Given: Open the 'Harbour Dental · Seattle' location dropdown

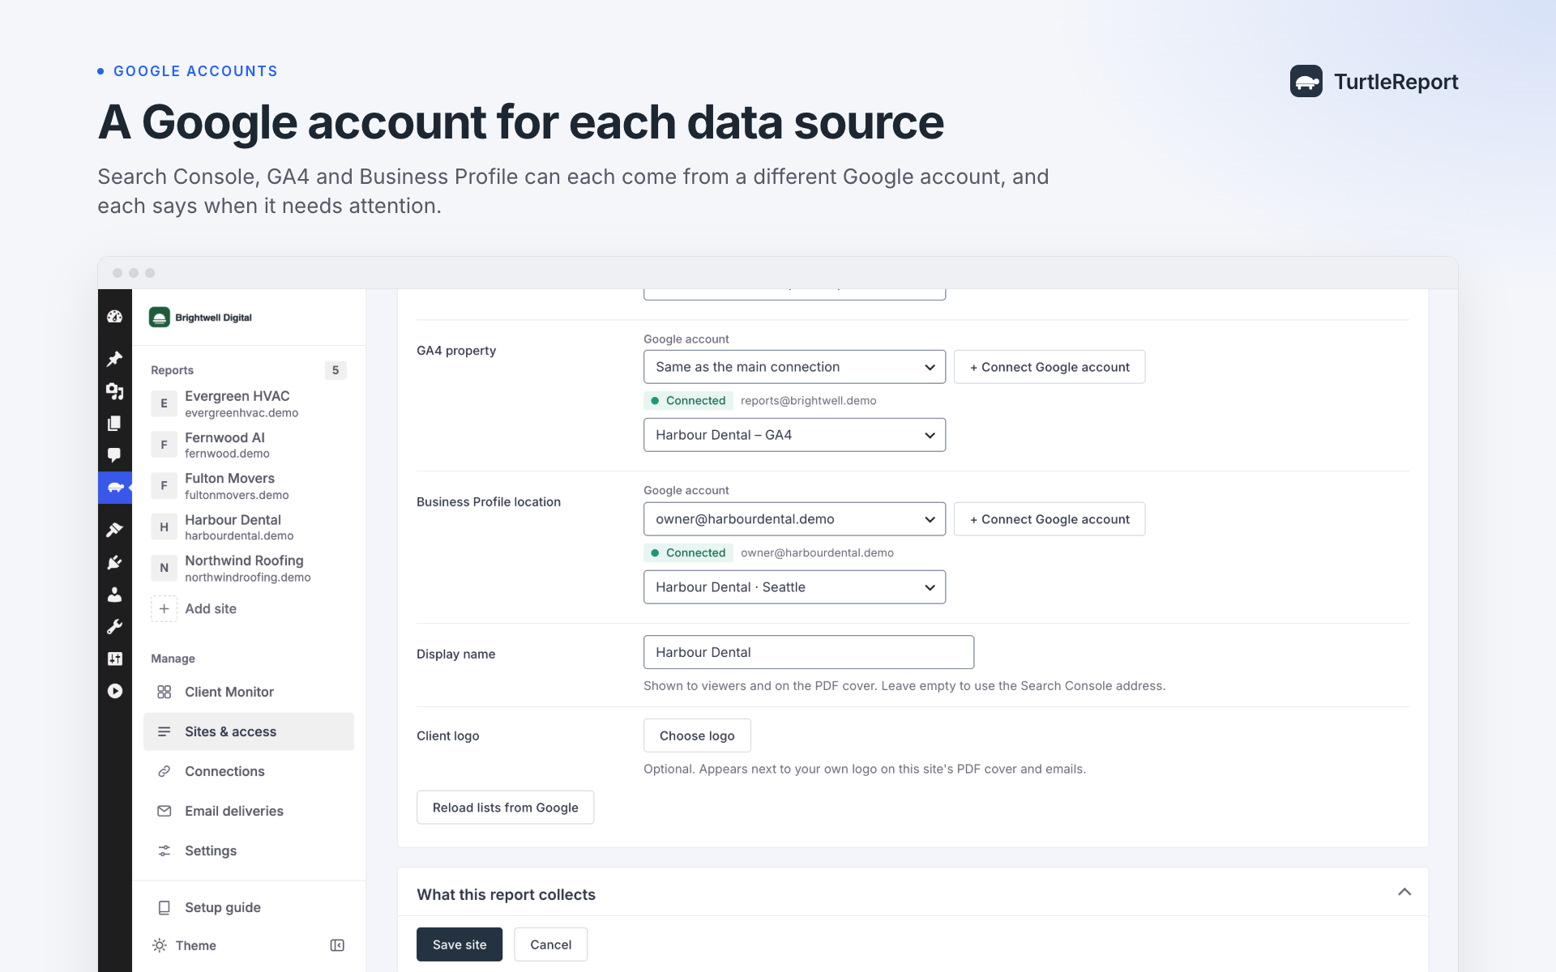Looking at the screenshot, I should click(x=794, y=587).
